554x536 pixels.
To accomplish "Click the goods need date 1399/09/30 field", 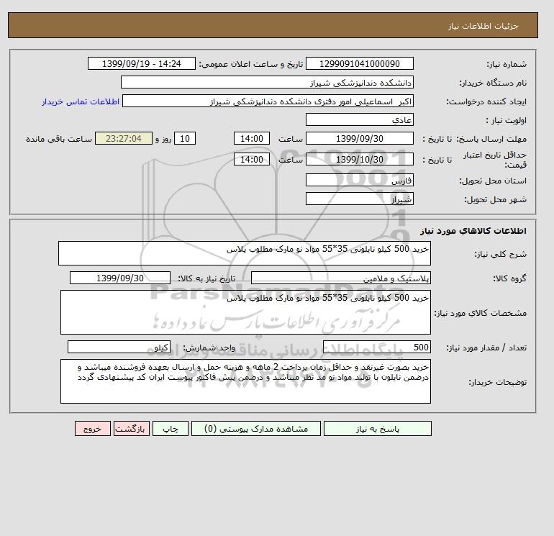I will [120, 278].
